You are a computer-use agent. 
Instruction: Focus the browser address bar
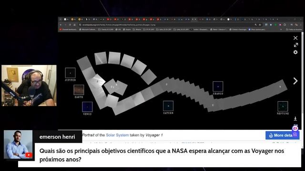(167, 25)
